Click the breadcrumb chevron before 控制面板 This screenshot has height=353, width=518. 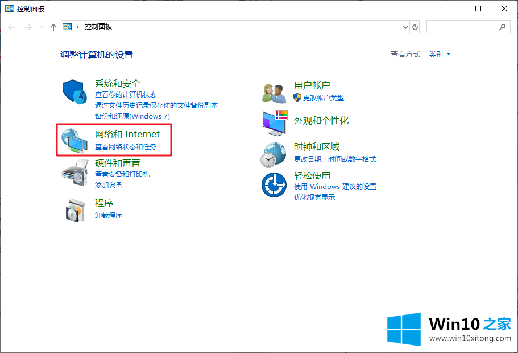(78, 27)
